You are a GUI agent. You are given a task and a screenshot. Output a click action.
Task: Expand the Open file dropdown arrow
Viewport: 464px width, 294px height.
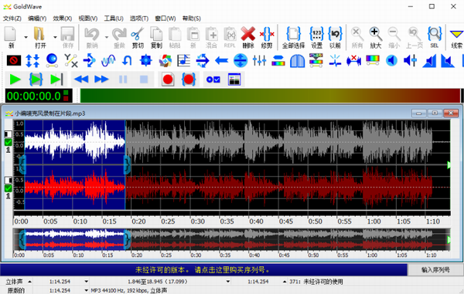click(x=55, y=37)
